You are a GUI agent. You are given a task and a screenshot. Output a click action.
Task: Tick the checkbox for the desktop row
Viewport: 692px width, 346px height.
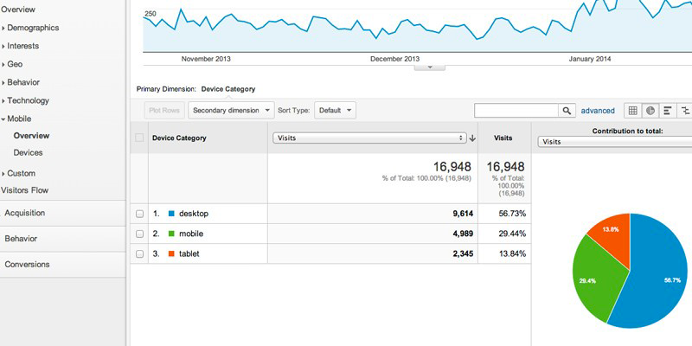click(x=140, y=214)
